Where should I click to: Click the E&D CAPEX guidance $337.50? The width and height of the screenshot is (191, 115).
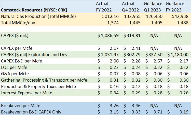[x=154, y=55]
